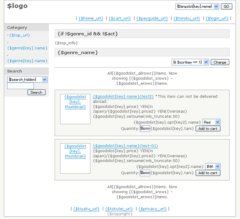Expand the search category dropdown

pyautogui.click(x=27, y=79)
